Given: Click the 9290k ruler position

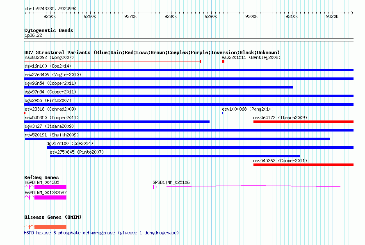Looking at the screenshot, I should (x=211, y=16).
